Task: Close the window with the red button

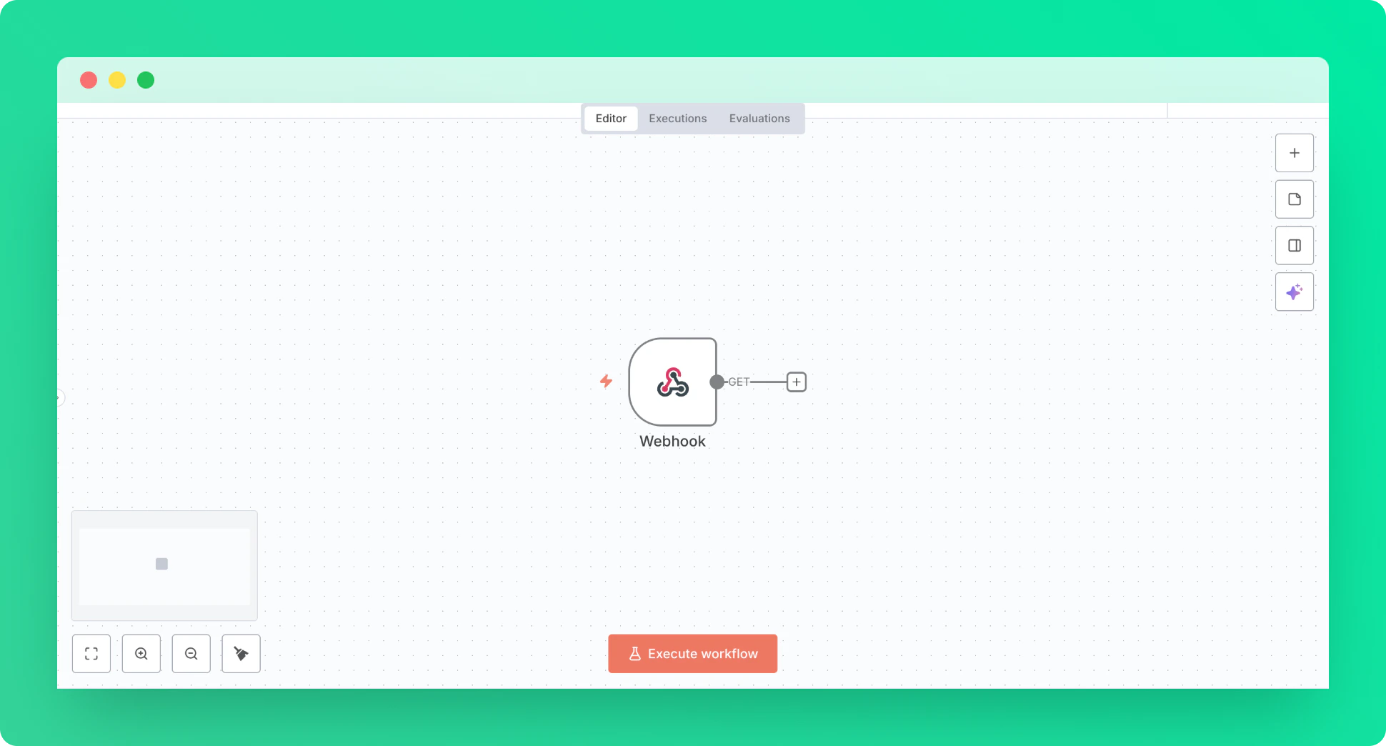Action: pos(89,80)
